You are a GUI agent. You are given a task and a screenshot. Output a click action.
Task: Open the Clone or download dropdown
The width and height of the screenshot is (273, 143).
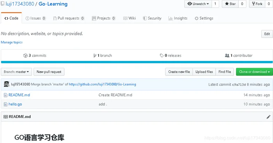(x=254, y=72)
